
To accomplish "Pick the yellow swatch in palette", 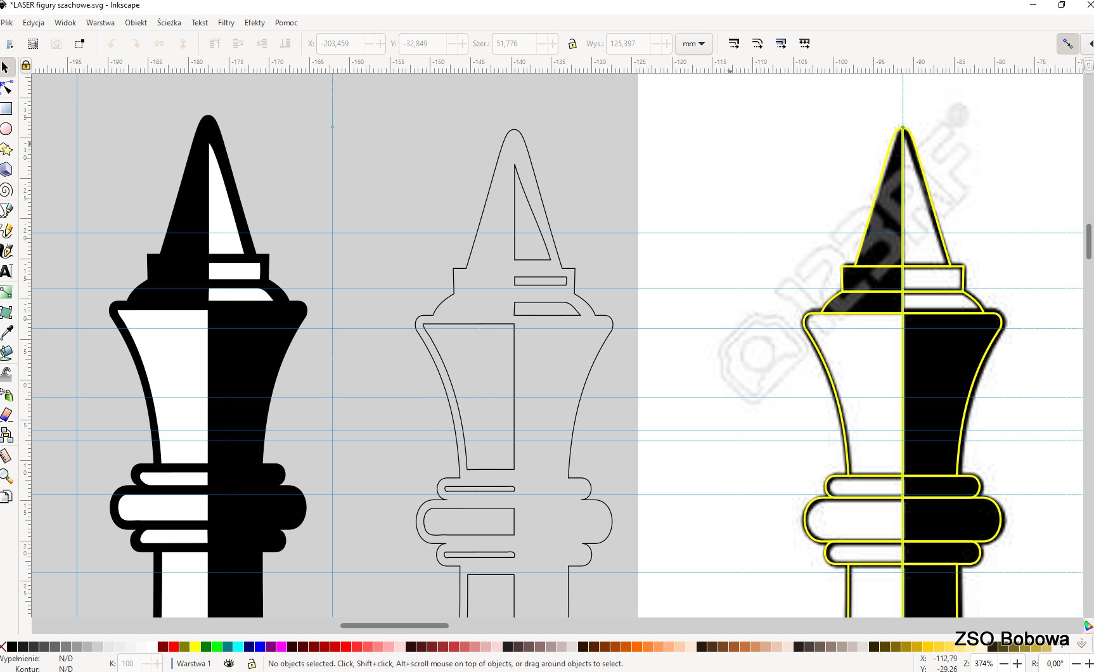I will (195, 647).
